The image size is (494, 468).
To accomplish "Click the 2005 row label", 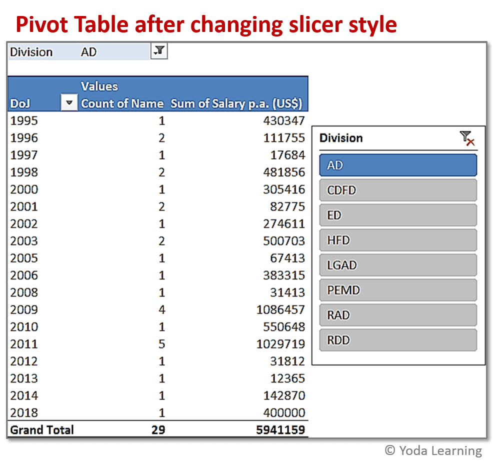I will [x=24, y=258].
